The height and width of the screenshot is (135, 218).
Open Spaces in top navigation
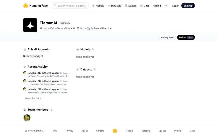pos(131,6)
